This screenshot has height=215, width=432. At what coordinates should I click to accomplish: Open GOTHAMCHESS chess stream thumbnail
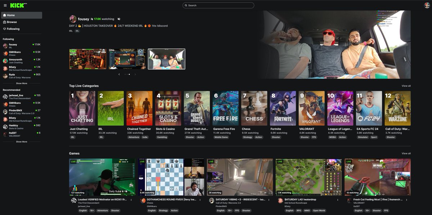171,177
